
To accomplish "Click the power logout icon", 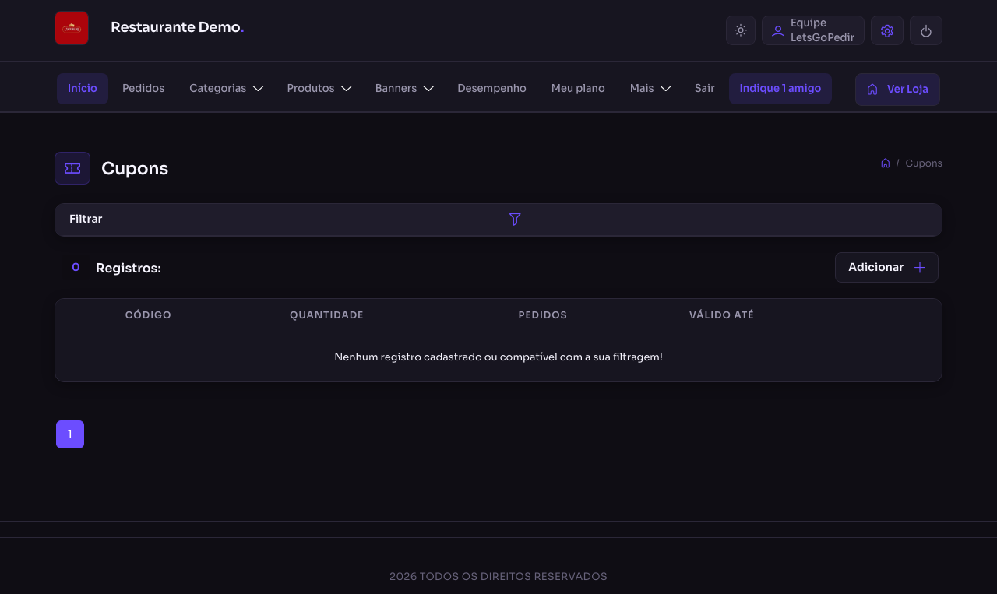I will pos(926,30).
